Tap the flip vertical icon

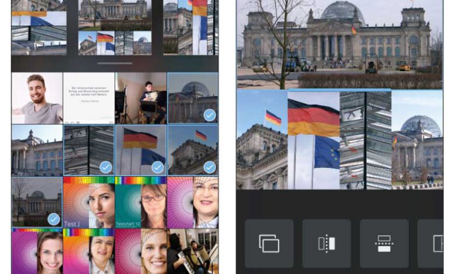pyautogui.click(x=384, y=243)
